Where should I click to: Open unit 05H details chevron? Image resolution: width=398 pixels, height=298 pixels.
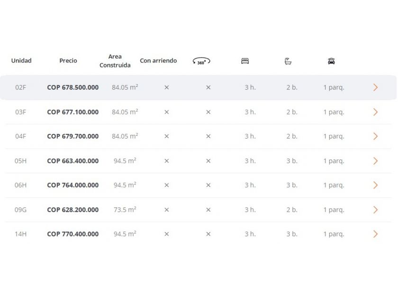tap(375, 161)
